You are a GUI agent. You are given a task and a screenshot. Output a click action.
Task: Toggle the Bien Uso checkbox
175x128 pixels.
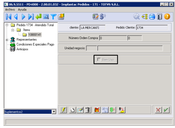[99, 59]
